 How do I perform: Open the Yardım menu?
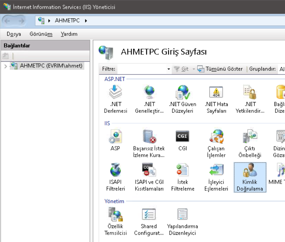tap(69, 34)
